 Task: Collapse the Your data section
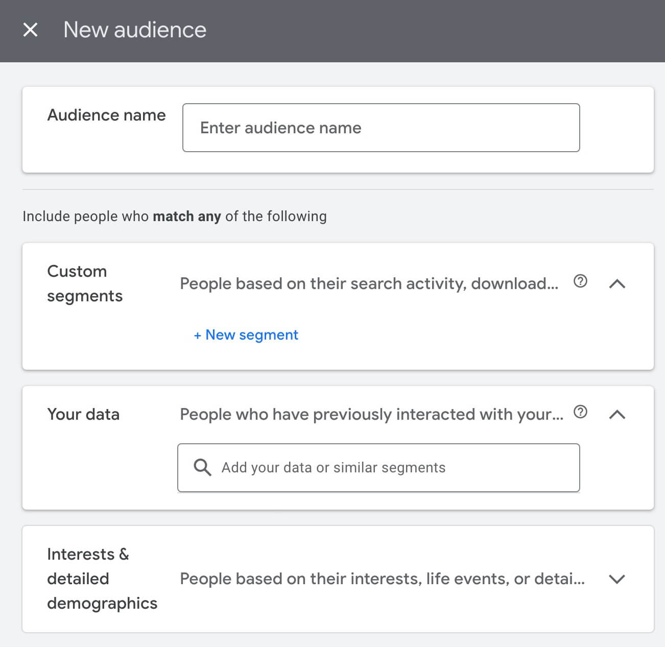pyautogui.click(x=618, y=414)
